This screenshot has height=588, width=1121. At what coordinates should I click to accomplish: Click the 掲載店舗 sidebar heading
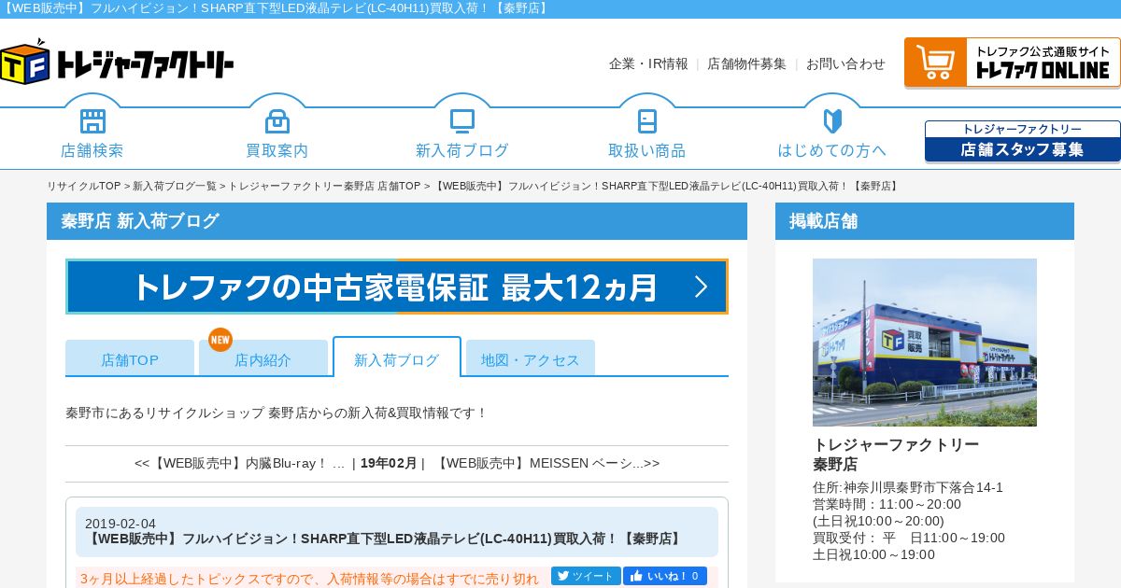pos(823,221)
